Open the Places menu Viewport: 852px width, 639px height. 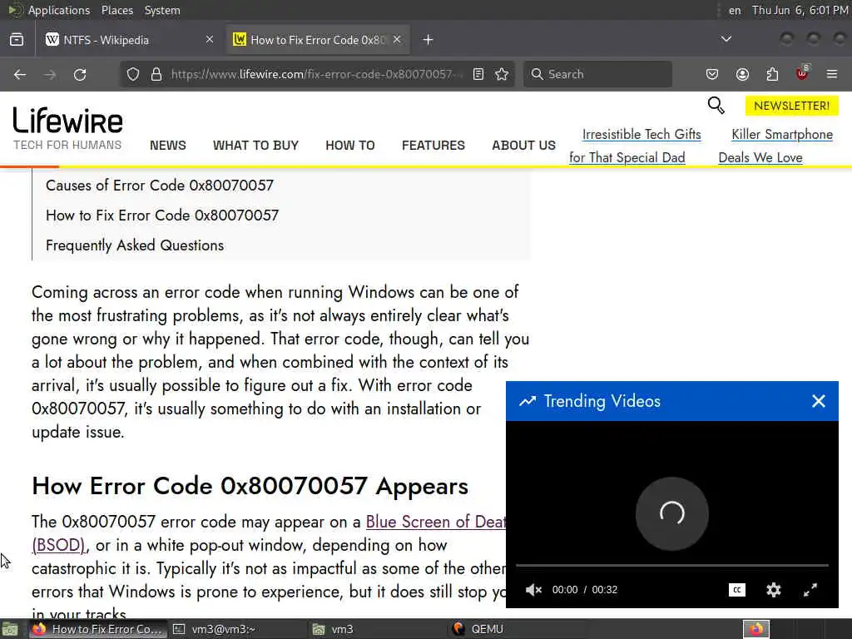[116, 10]
